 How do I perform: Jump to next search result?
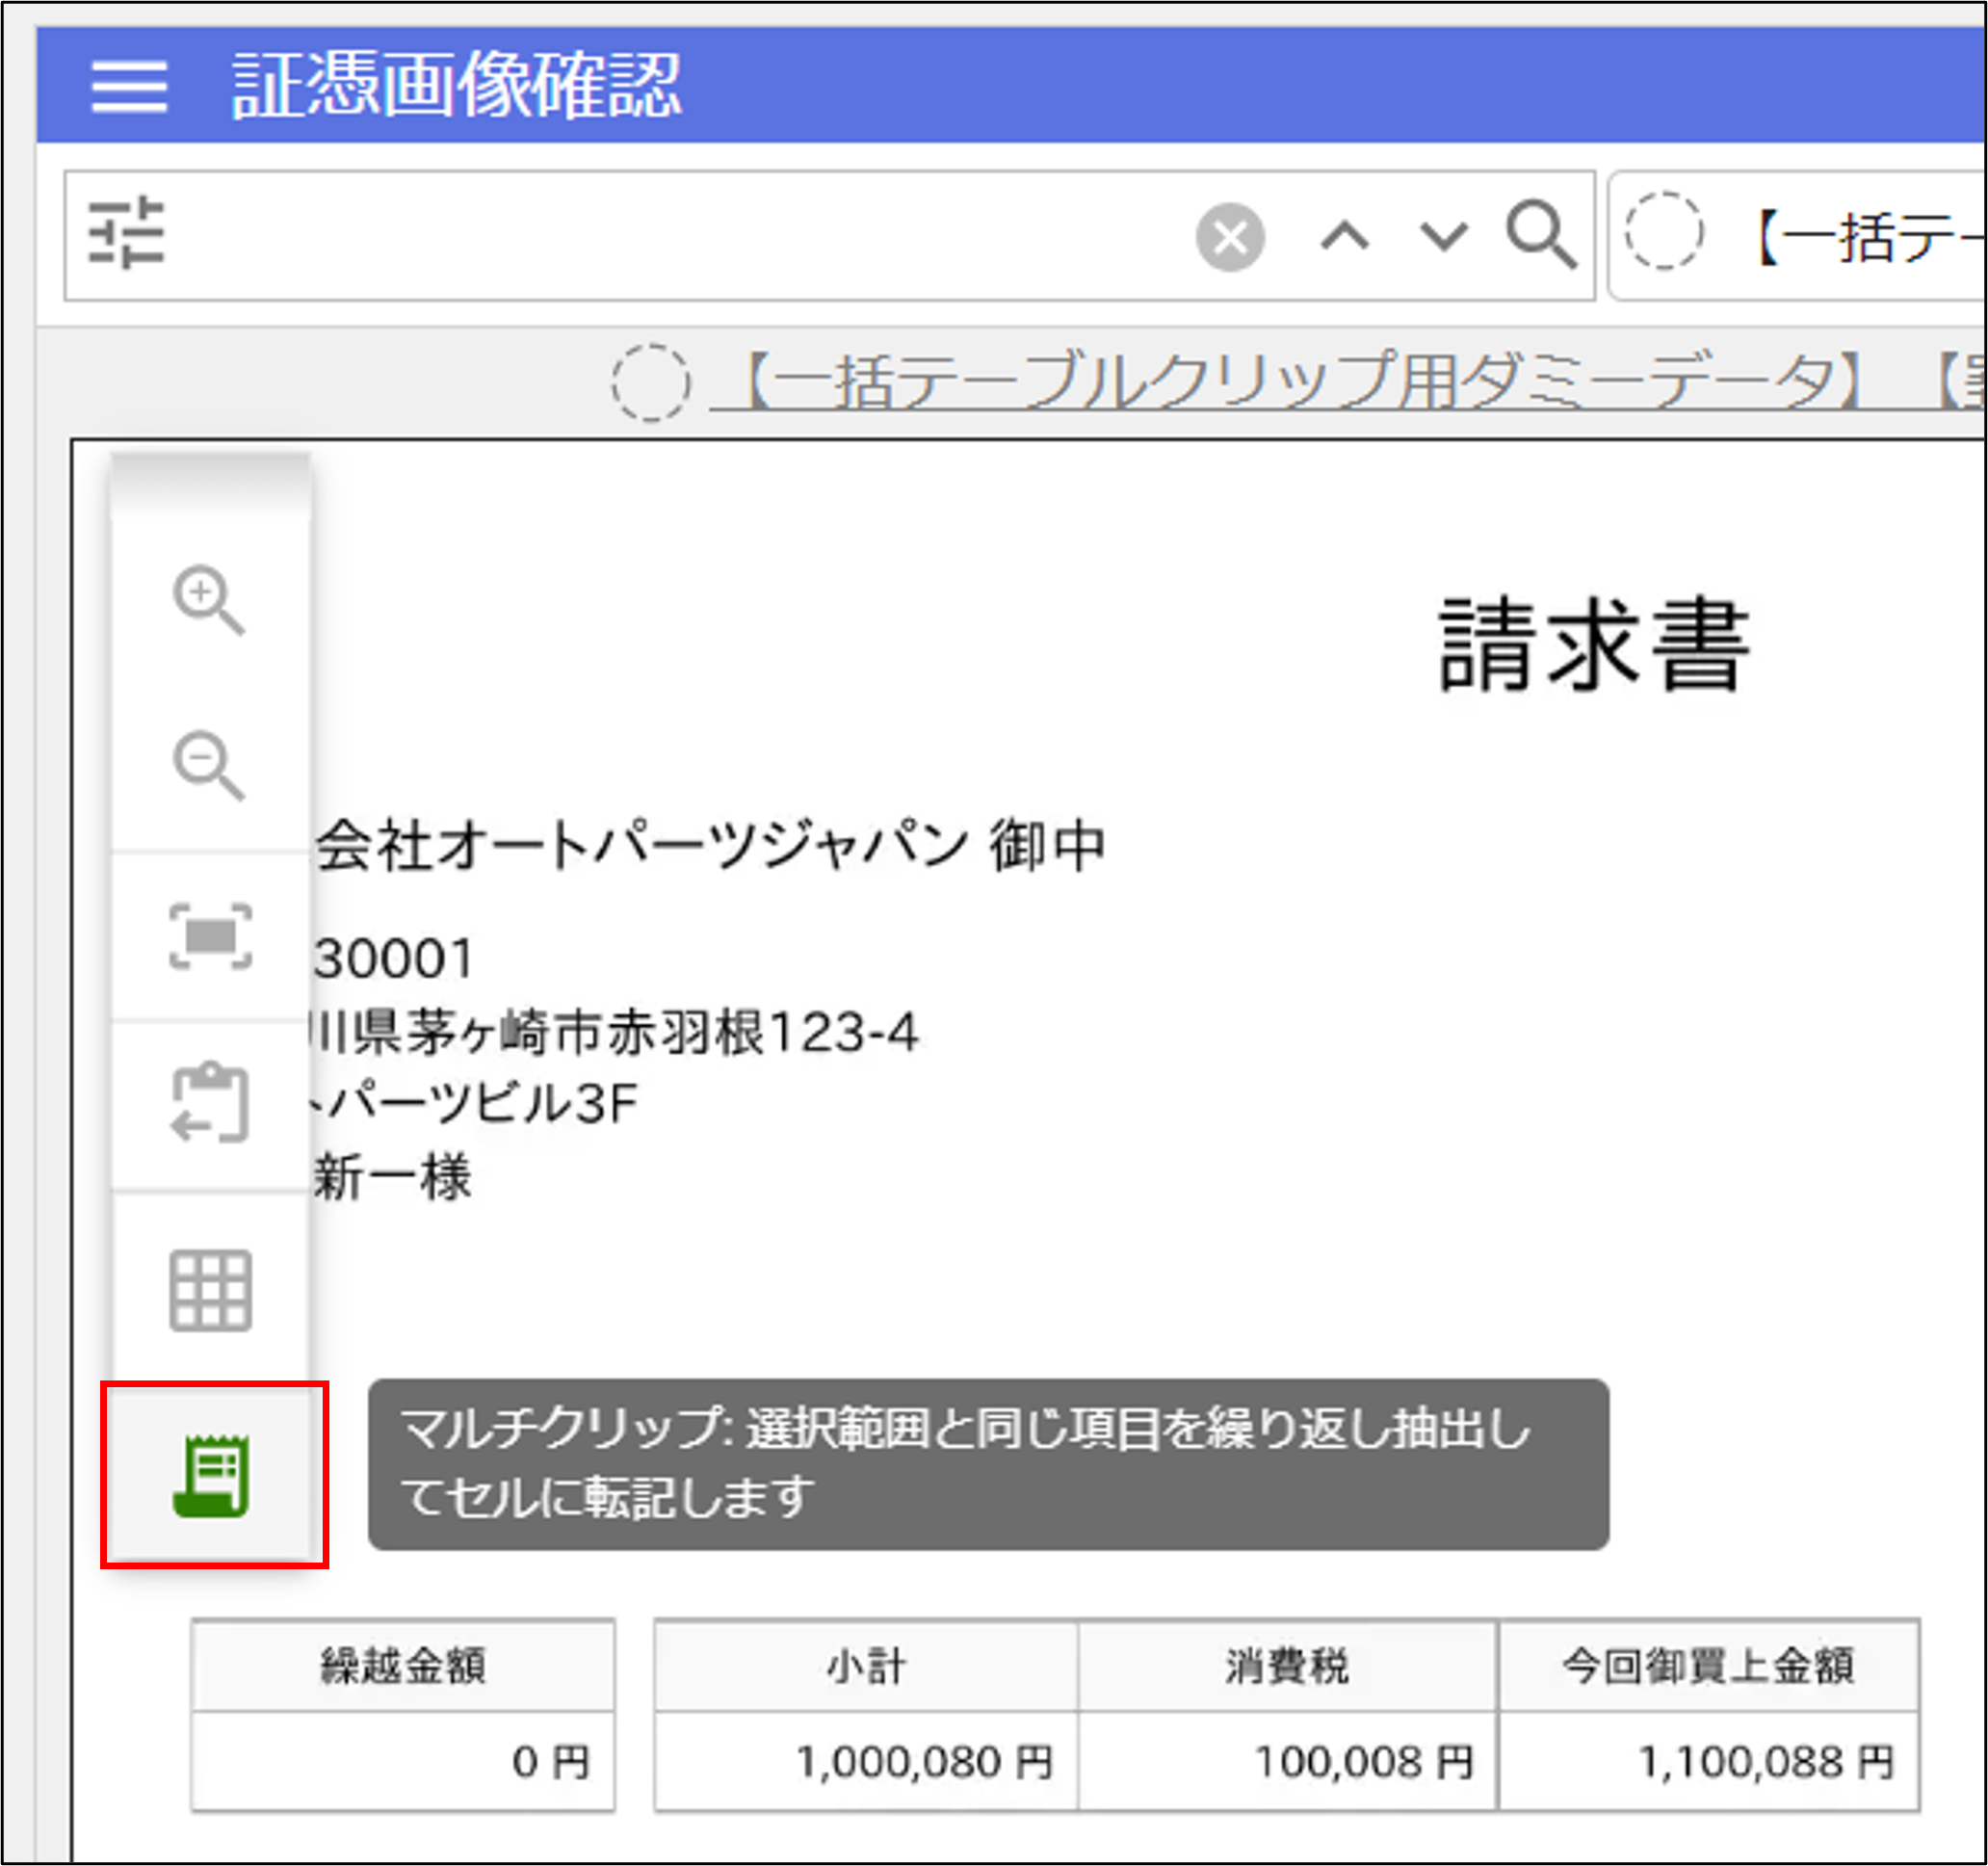pyautogui.click(x=1443, y=238)
